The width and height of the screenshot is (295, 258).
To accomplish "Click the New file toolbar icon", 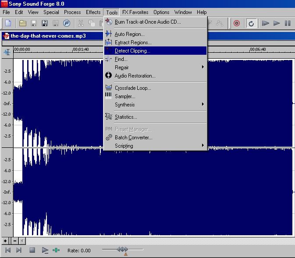I will click(8, 23).
